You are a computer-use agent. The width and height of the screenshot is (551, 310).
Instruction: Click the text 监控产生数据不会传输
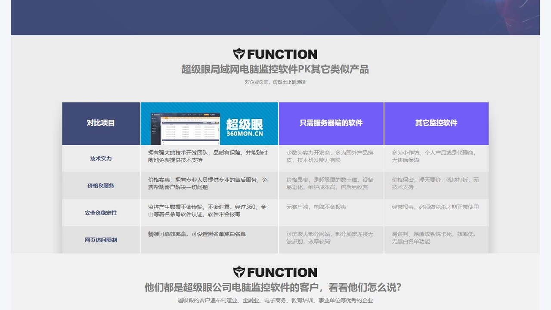tap(175, 207)
